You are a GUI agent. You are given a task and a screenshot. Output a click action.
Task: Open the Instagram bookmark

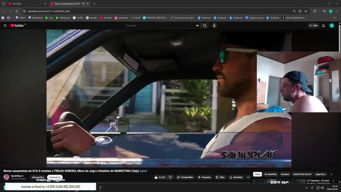click(121, 18)
